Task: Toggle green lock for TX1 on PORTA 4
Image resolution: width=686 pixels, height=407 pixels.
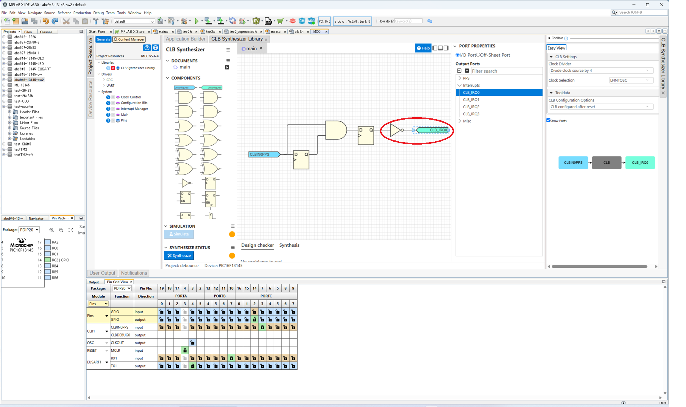Action: tap(193, 366)
